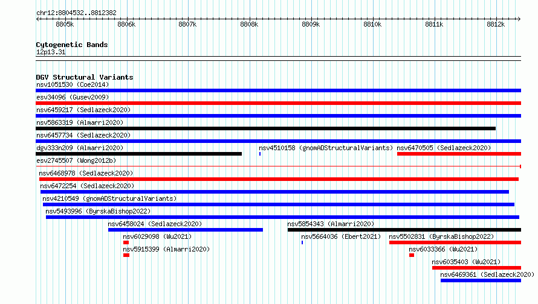Select the blue nsv6458024 variant bar
This screenshot has height=304, width=538.
coord(186,230)
